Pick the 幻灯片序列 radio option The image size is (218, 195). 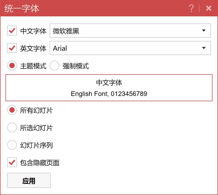coord(12,145)
